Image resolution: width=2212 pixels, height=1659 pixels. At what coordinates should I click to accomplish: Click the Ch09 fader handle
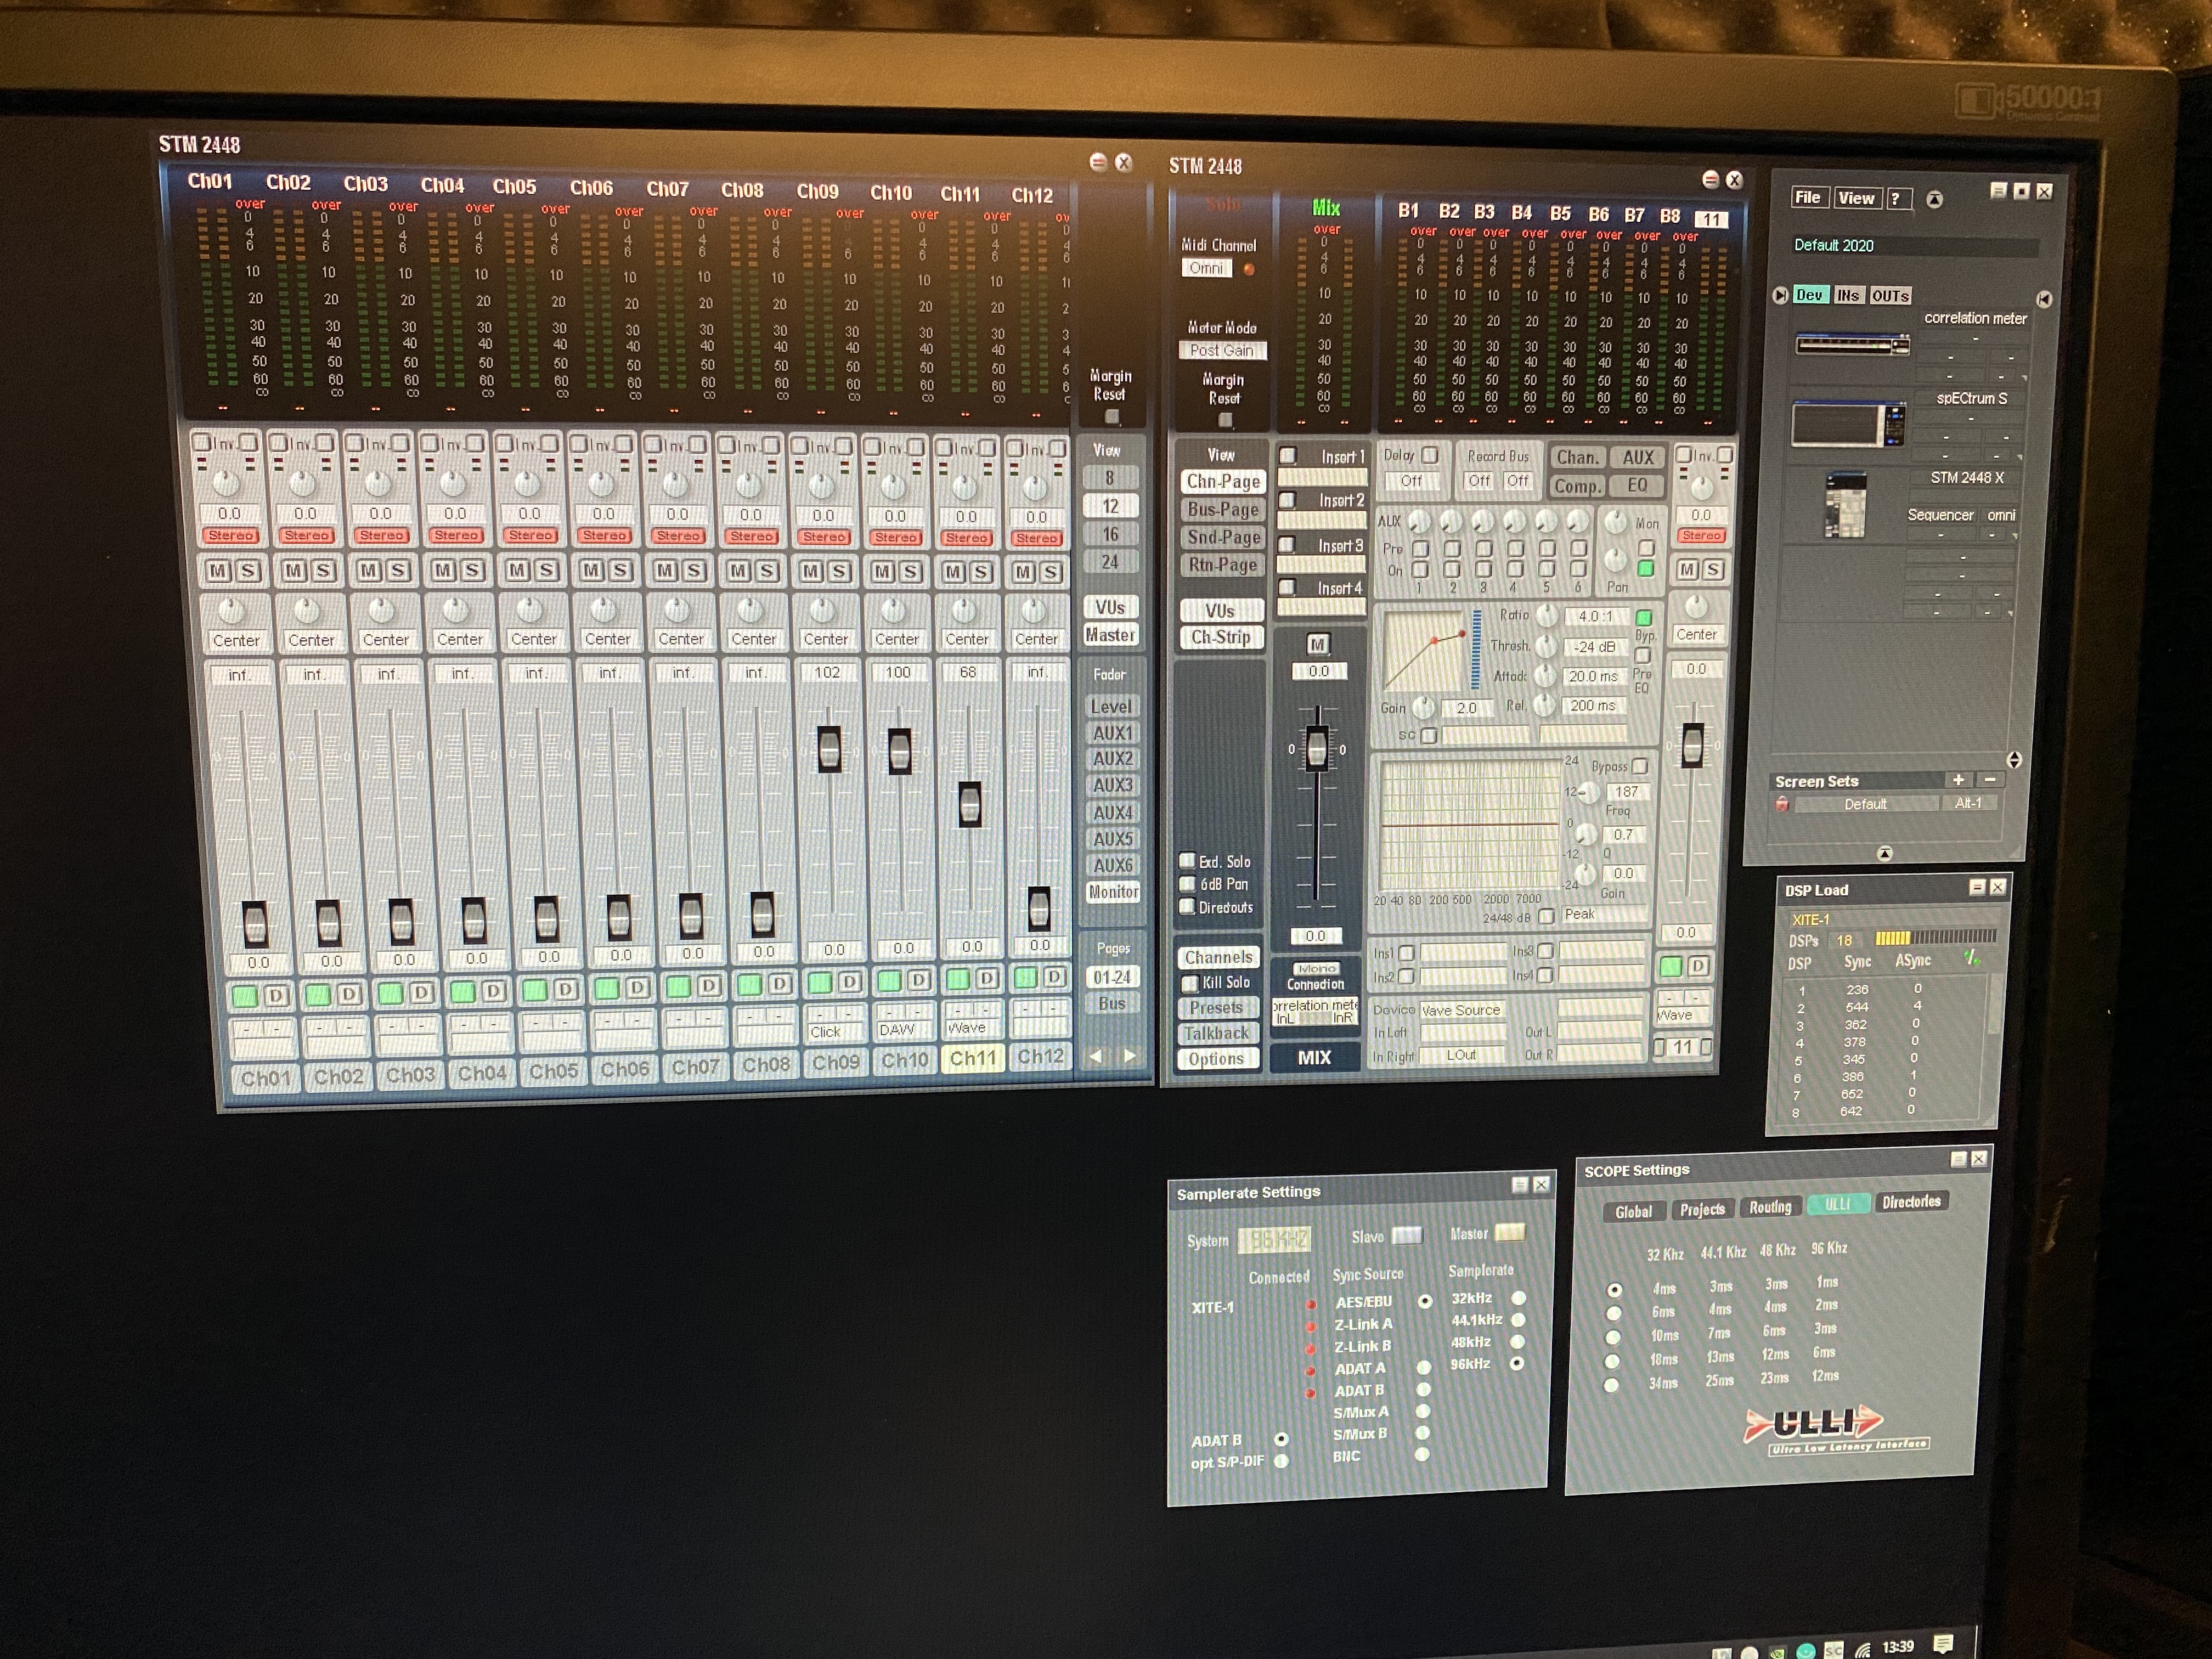829,749
